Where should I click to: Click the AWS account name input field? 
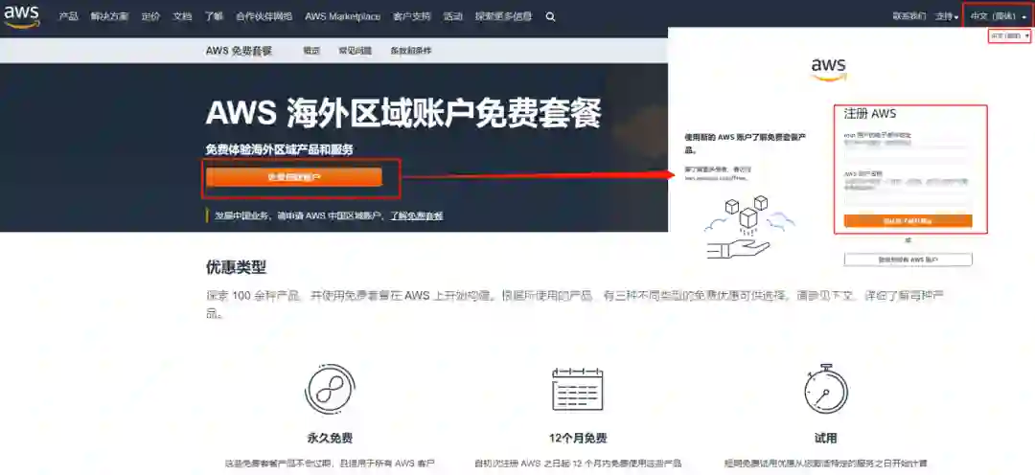(x=908, y=197)
